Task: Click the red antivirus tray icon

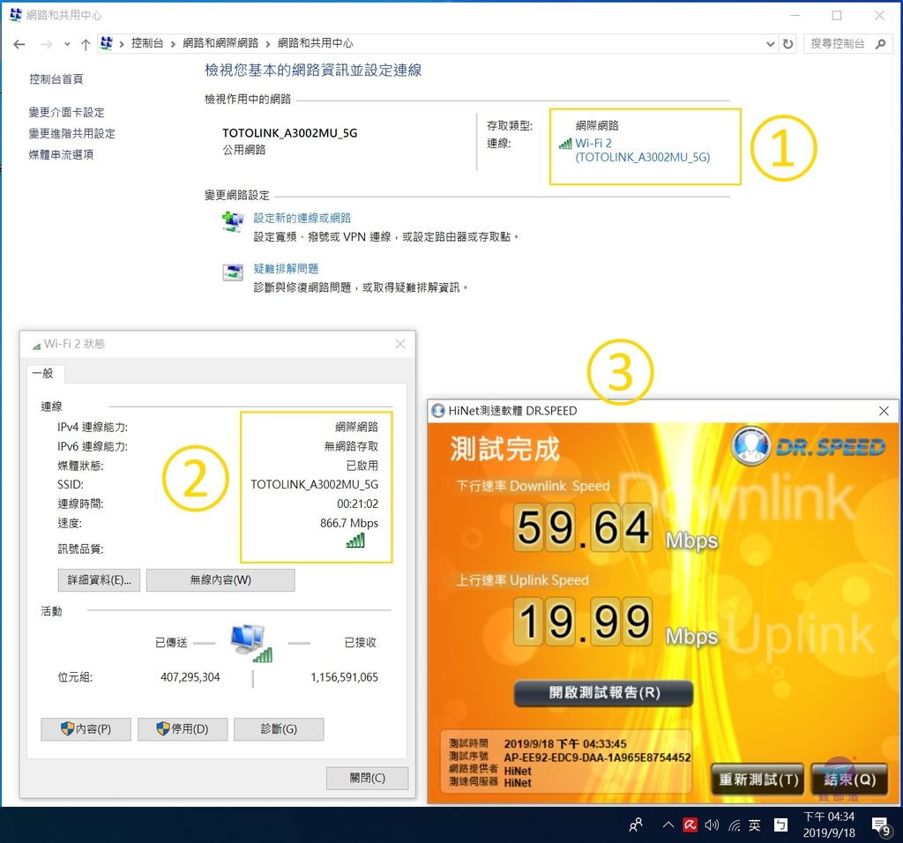Action: tap(690, 825)
